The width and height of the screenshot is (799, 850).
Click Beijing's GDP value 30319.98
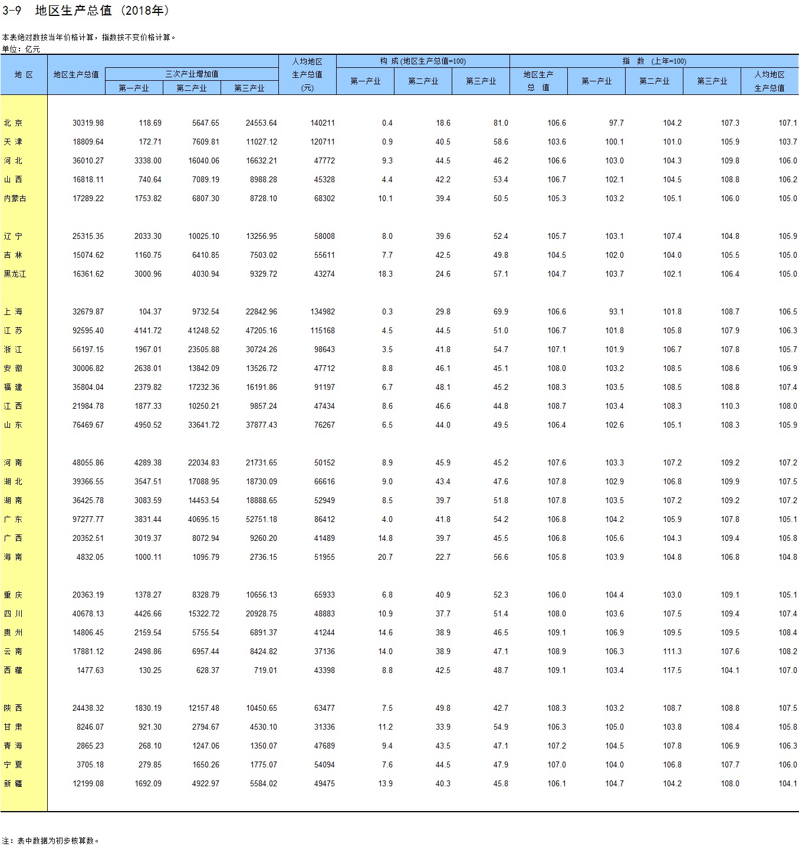[x=88, y=123]
